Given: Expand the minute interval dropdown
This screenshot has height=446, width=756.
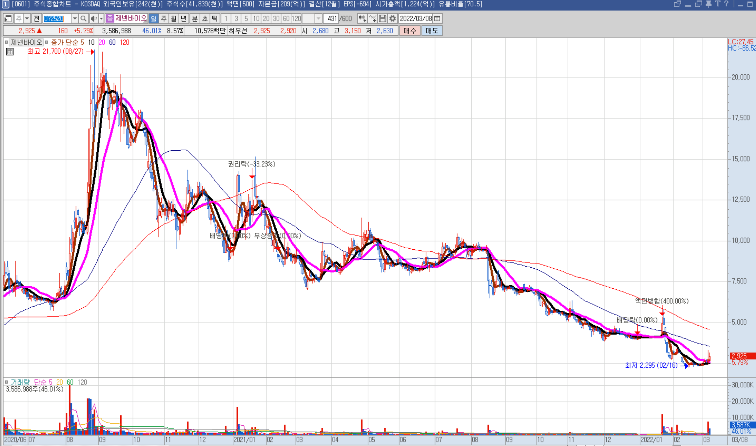Looking at the screenshot, I should coord(318,19).
